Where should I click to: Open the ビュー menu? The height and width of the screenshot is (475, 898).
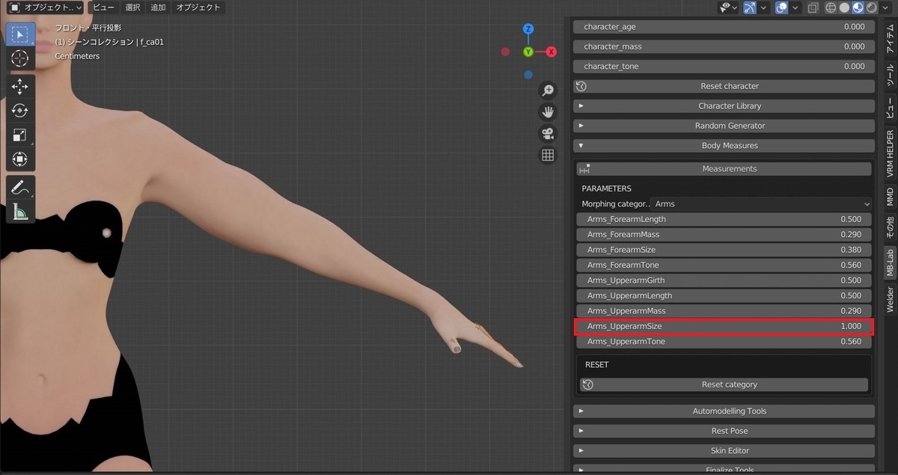104,7
